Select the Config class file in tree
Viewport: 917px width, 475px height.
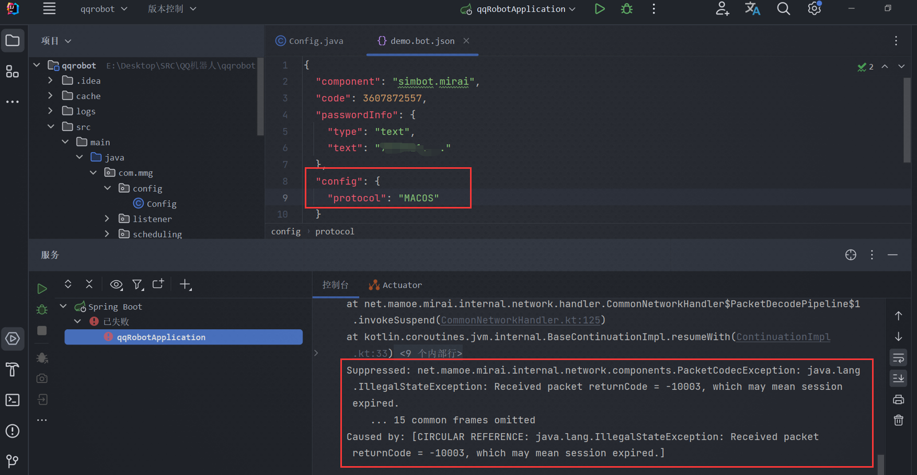(x=155, y=203)
